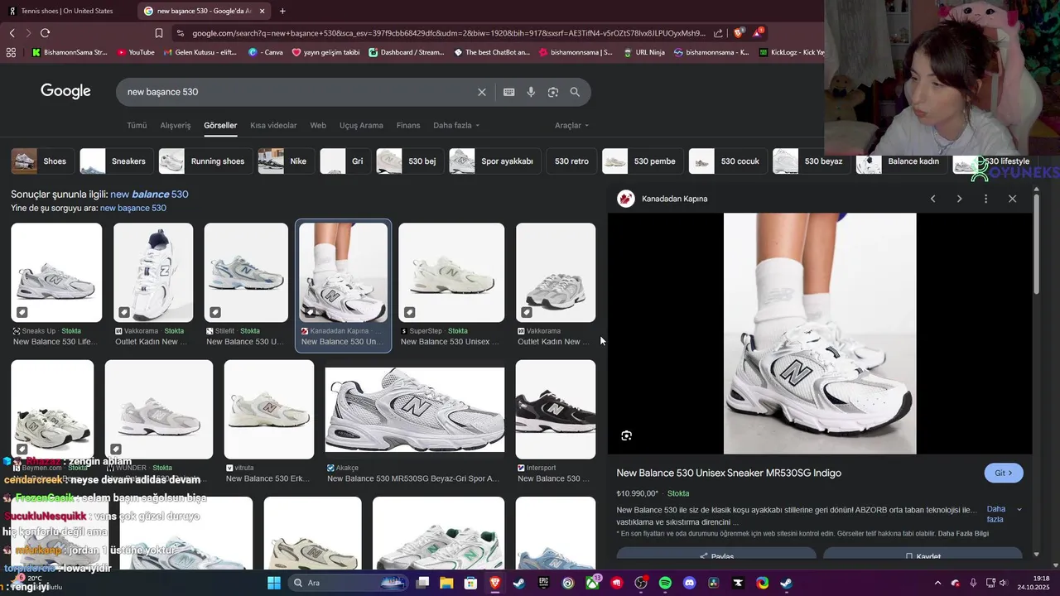Click the browser address bar URL
This screenshot has width=1060, height=596.
pos(449,33)
